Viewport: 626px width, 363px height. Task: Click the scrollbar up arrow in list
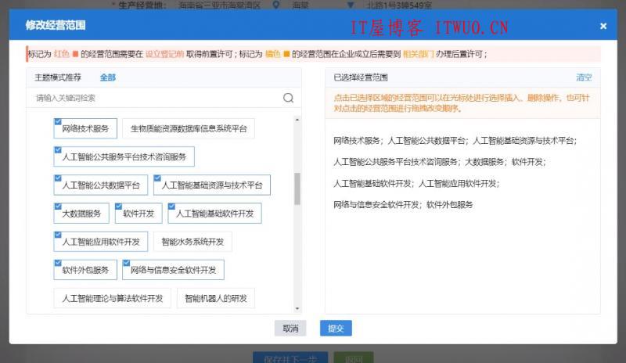click(297, 120)
